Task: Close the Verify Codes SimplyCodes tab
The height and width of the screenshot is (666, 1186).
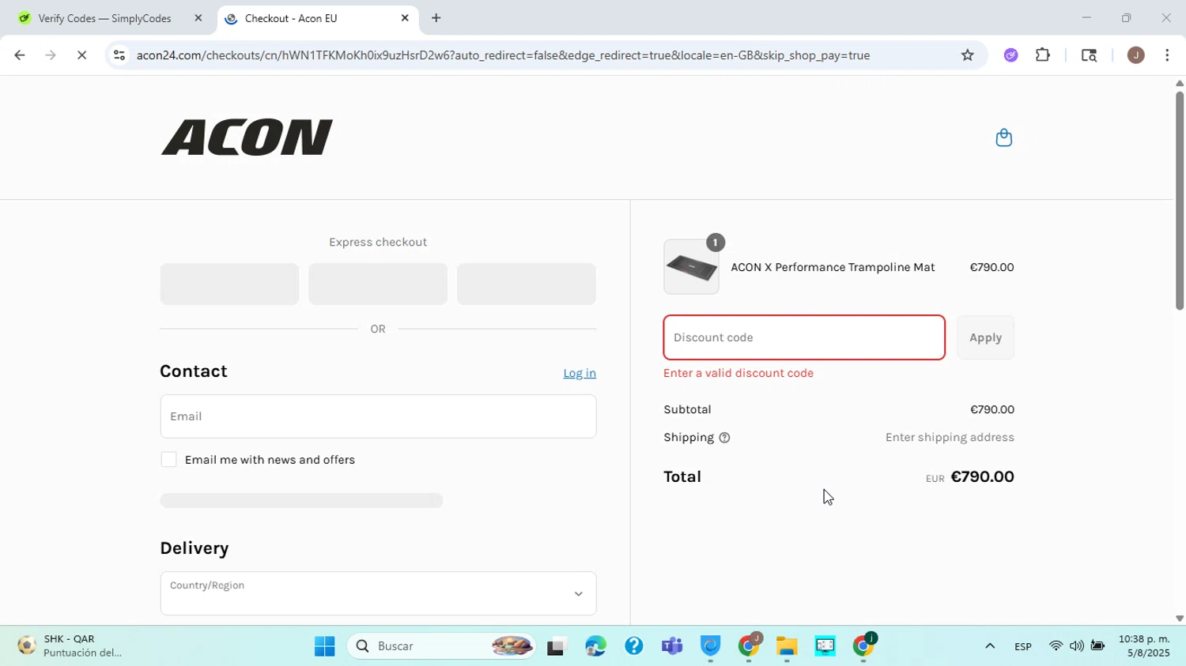Action: [x=198, y=18]
